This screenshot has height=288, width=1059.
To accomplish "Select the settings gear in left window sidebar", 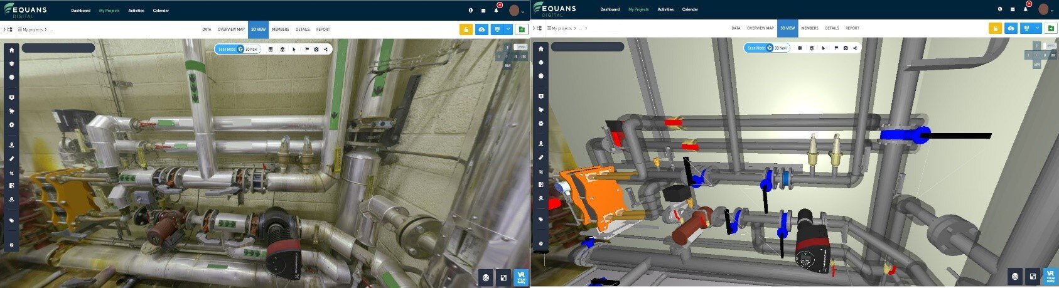I will tap(11, 125).
